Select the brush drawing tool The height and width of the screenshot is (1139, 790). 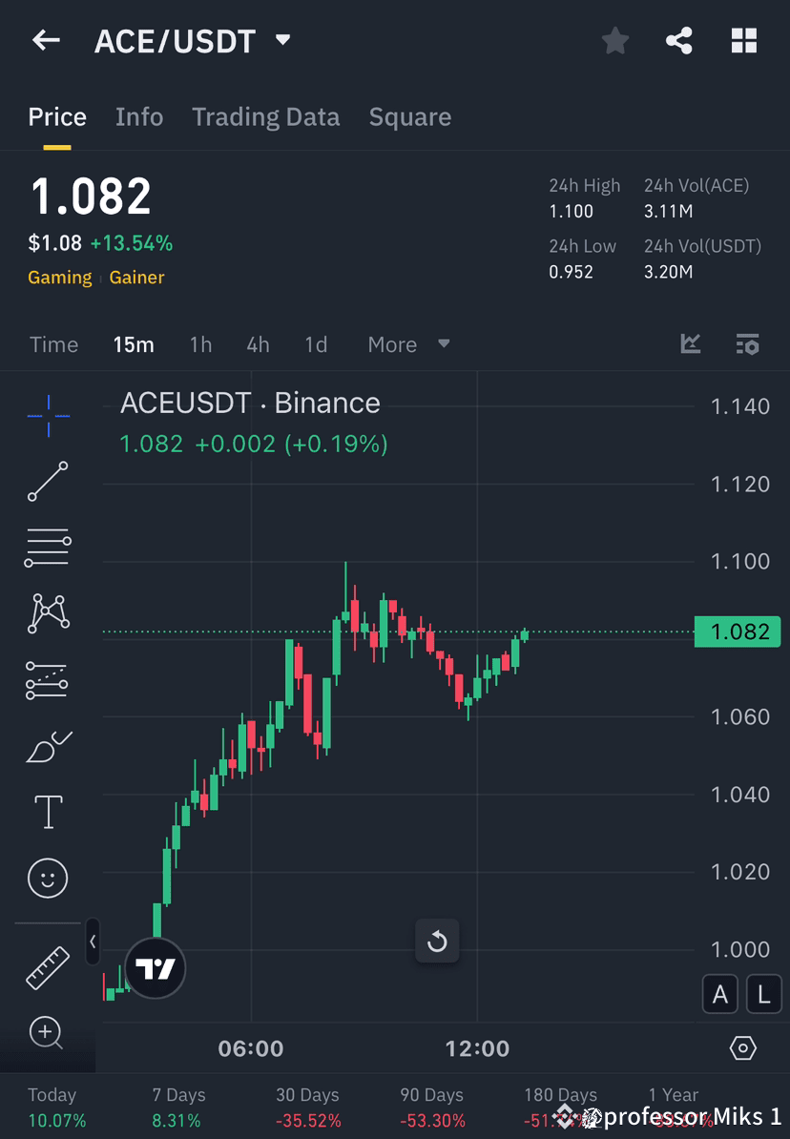click(48, 746)
